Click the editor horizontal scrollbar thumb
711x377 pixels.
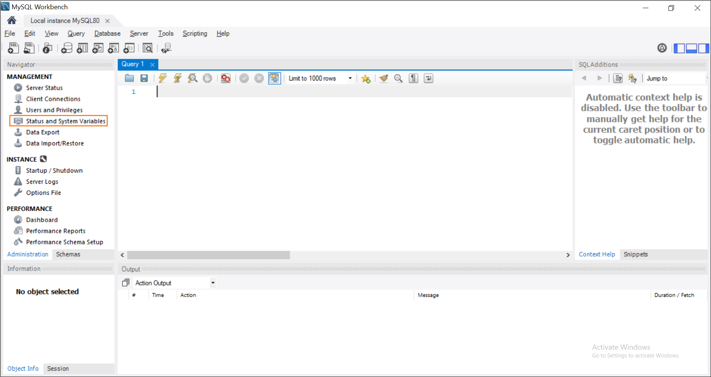pyautogui.click(x=208, y=255)
